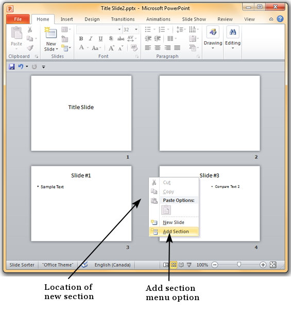Switch to the Slide Show tab

(x=194, y=19)
